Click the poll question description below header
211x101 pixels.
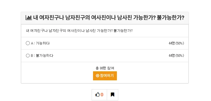pyautogui.click(x=79, y=31)
